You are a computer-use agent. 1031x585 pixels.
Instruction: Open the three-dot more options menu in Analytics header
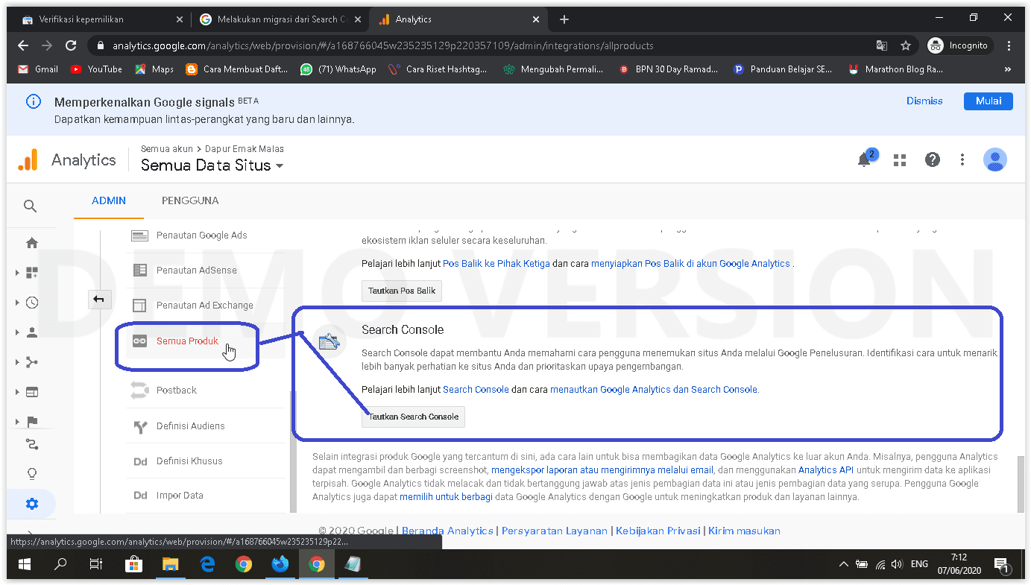tap(962, 159)
